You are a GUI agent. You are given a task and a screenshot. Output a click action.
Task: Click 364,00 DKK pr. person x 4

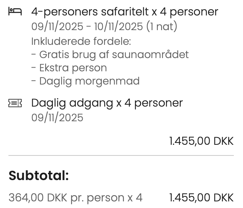tap(76, 198)
